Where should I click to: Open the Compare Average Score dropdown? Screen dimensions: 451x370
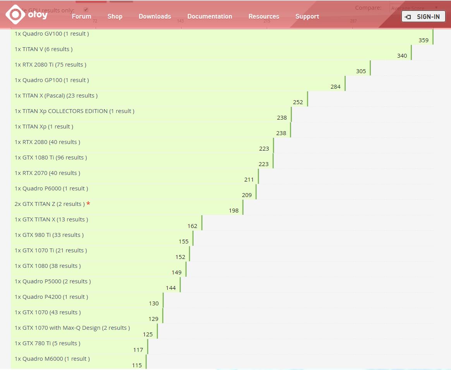[415, 8]
